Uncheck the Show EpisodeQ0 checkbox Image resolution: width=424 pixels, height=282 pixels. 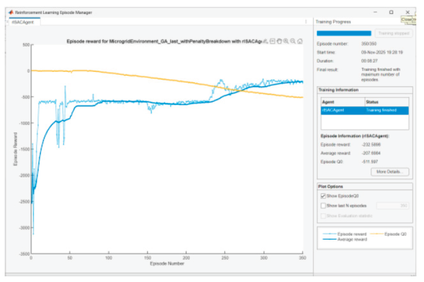point(323,196)
